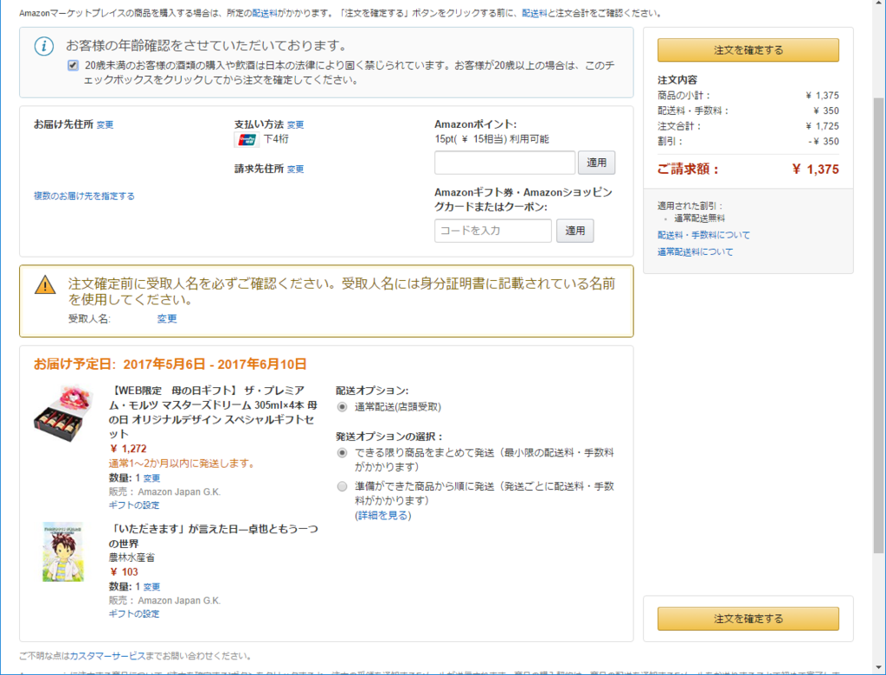Click the ¥ 1,272 item price
This screenshot has height=675, width=886.
pyautogui.click(x=128, y=449)
